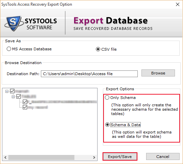Open the Browse destination dialog
The height and width of the screenshot is (164, 183).
(158, 73)
